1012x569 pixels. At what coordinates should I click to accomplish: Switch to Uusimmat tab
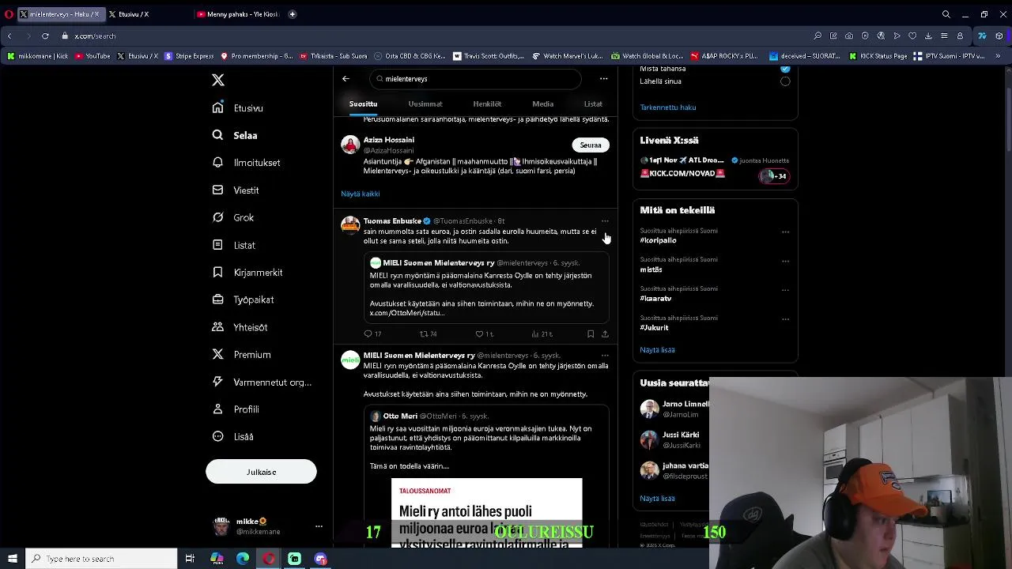pos(425,104)
